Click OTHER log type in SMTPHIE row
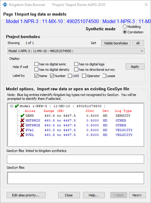This screenshot has width=151, height=203. [121, 125]
